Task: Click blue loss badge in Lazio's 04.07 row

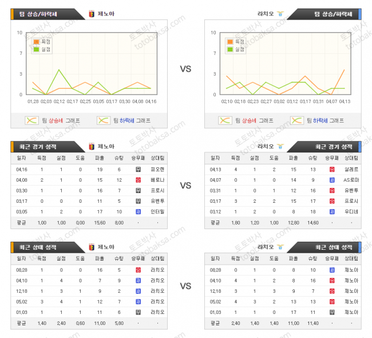Action: click(332, 180)
